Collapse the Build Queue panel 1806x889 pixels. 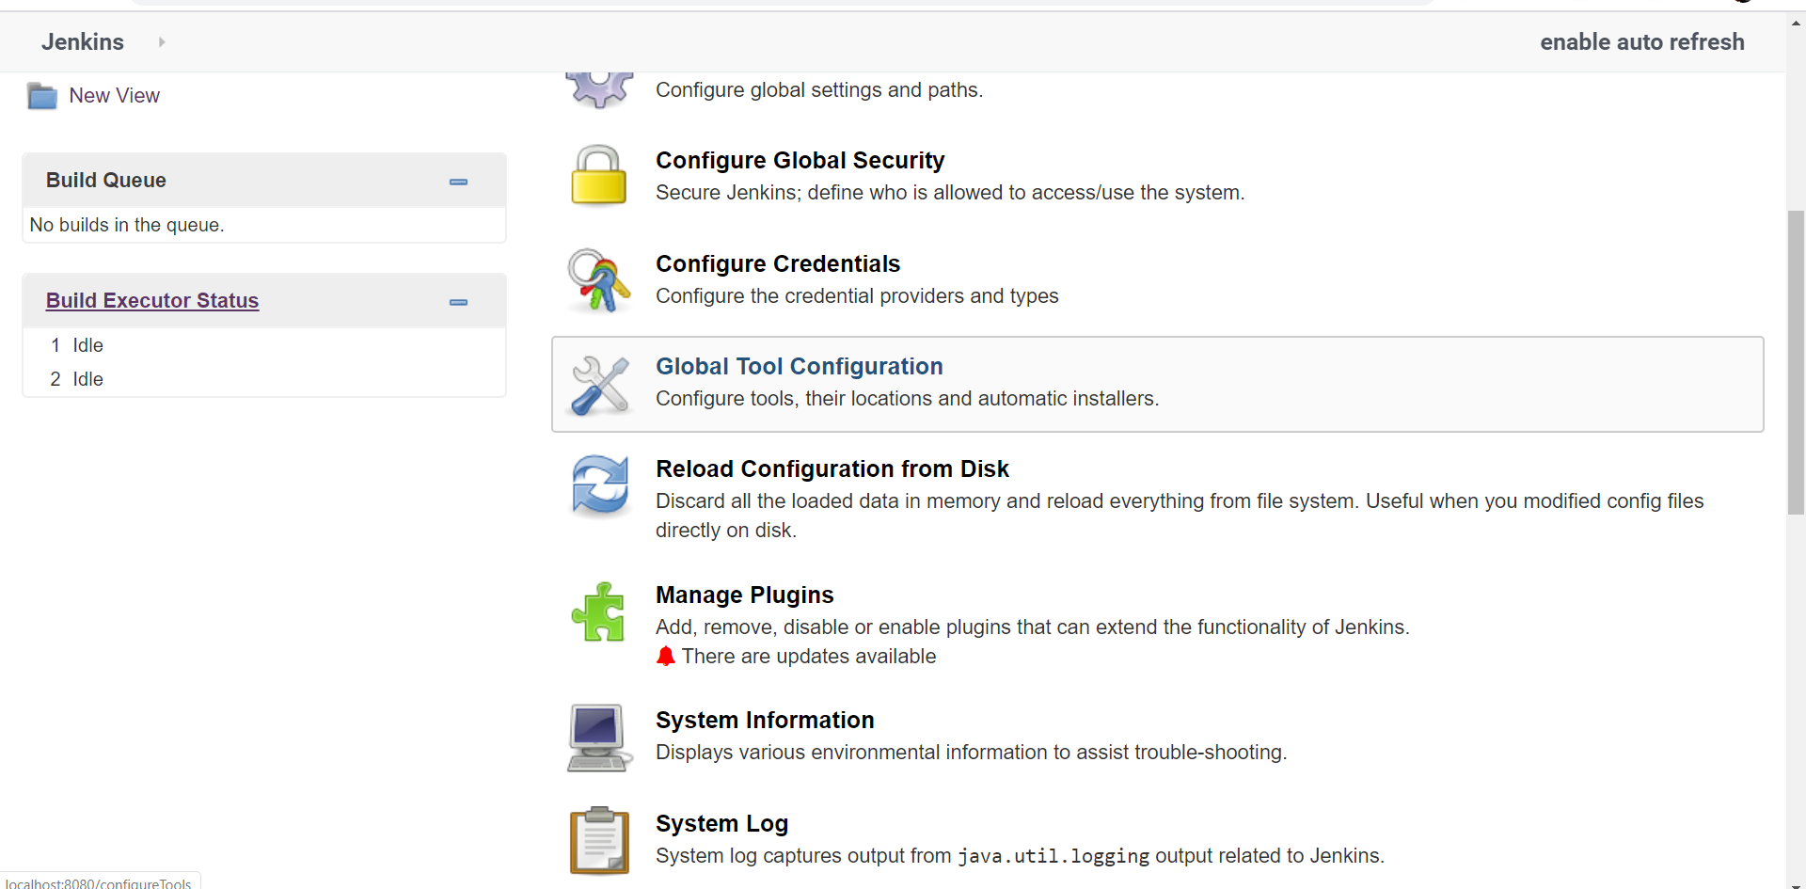459,182
